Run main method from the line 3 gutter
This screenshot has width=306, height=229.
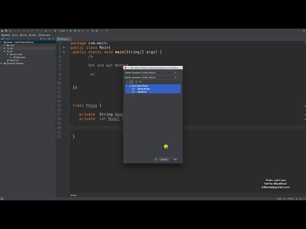(x=64, y=52)
